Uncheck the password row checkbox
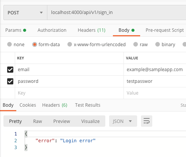 pos(10,81)
